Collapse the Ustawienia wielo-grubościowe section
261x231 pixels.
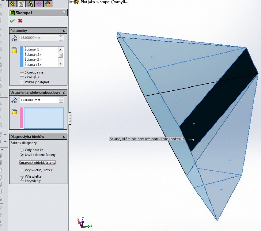pos(64,92)
